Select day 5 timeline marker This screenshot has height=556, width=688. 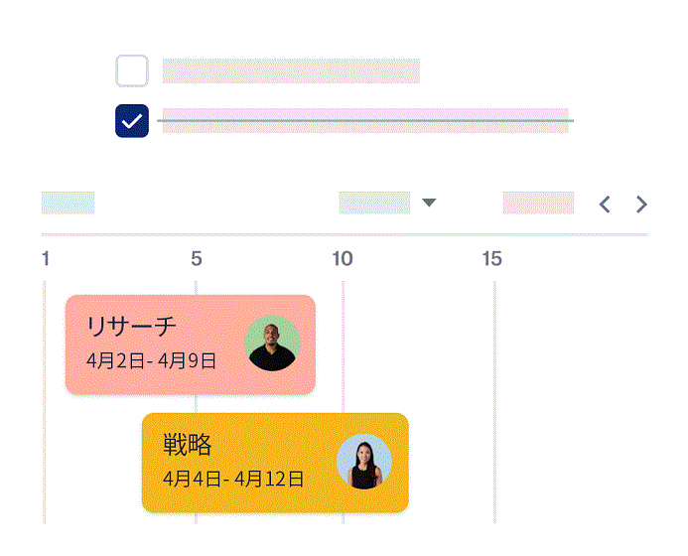click(x=197, y=259)
